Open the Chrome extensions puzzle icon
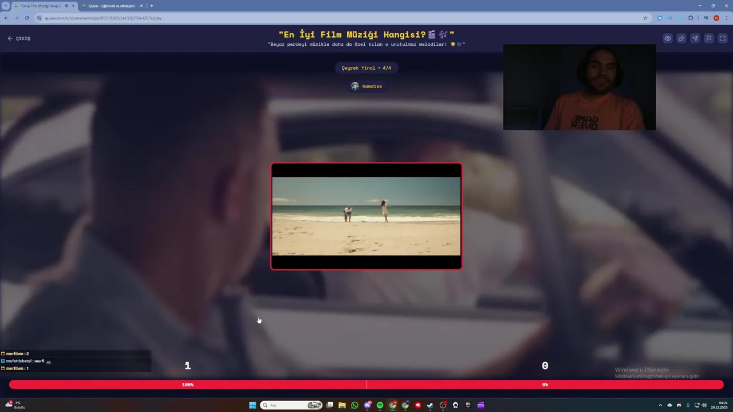Image resolution: width=733 pixels, height=412 pixels. point(691,18)
